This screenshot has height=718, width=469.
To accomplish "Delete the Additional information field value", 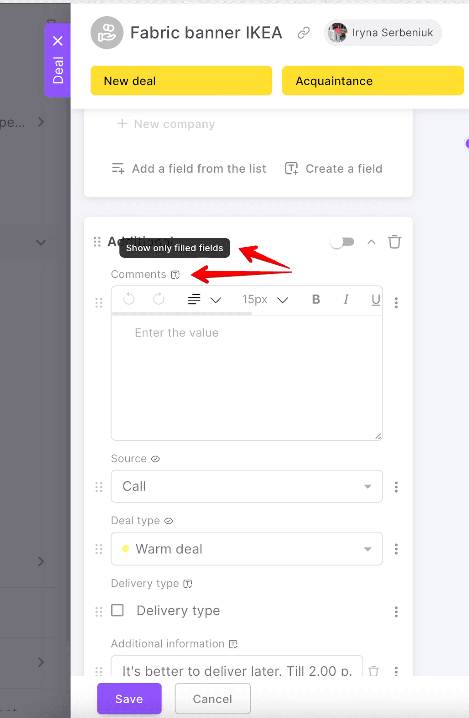I will [x=373, y=671].
